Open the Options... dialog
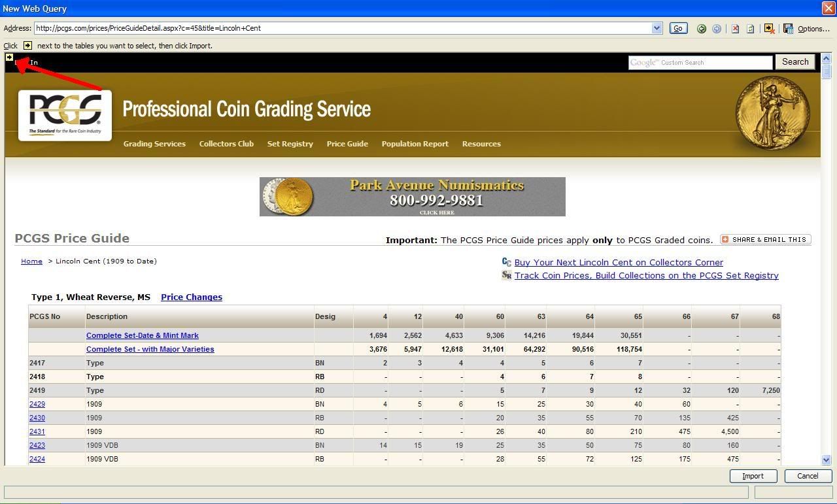Screen dimensions: 837x504 pos(813,29)
